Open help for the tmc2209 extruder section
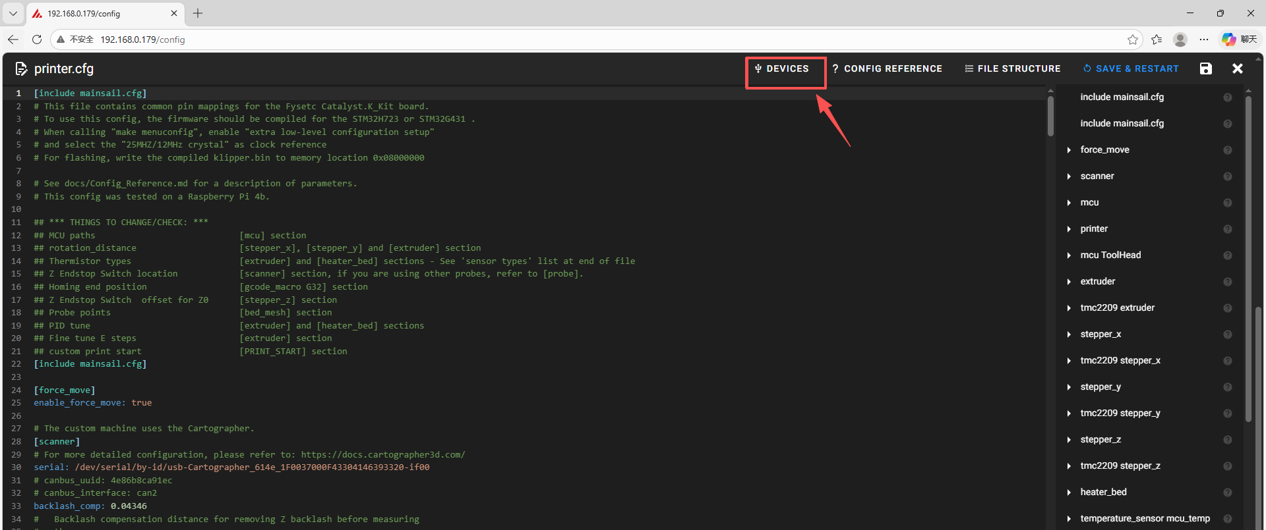This screenshot has height=530, width=1266. point(1228,308)
